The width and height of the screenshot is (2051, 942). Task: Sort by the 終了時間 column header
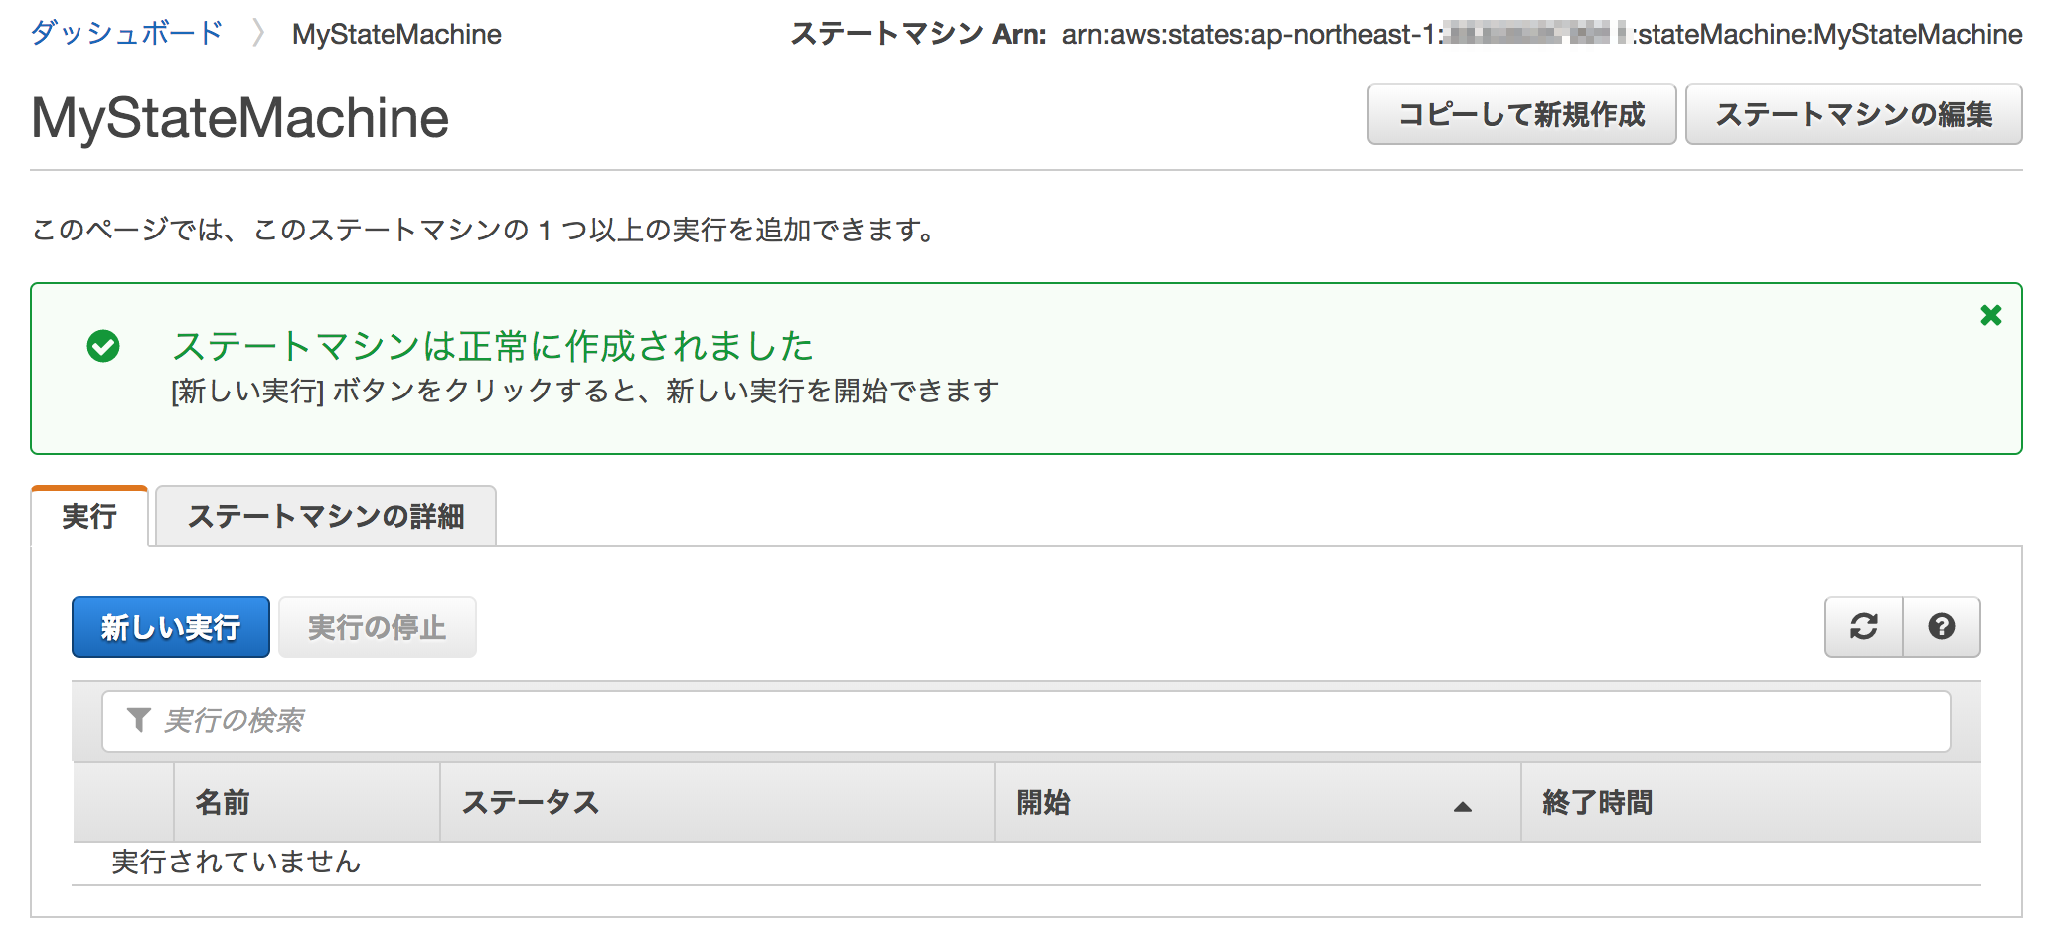coord(1597,803)
